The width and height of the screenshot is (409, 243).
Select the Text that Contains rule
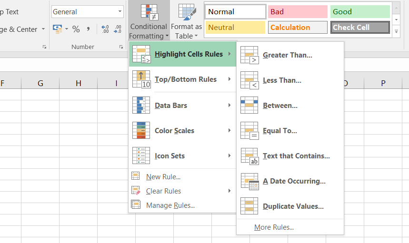click(x=296, y=156)
